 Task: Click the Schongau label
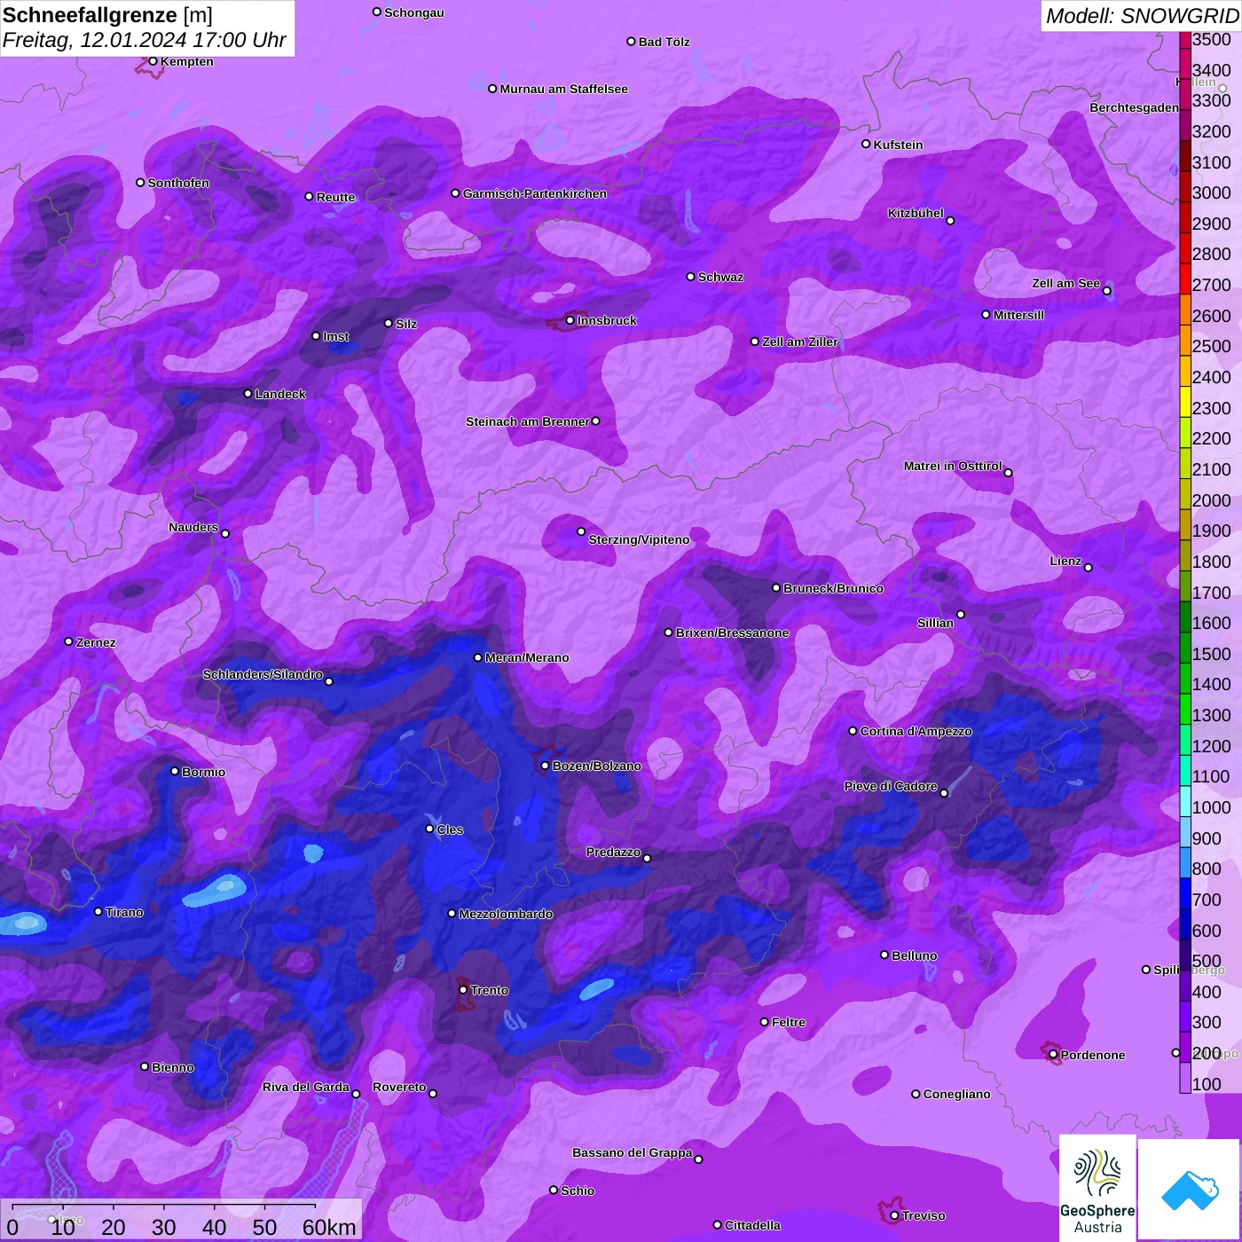tap(414, 12)
